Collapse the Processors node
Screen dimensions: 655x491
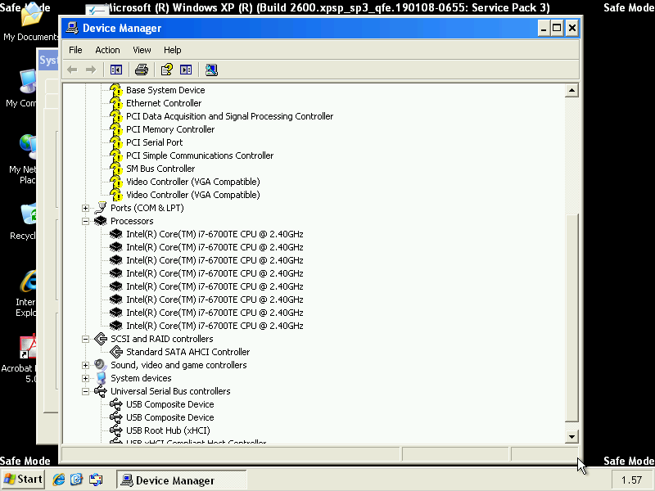coord(85,221)
